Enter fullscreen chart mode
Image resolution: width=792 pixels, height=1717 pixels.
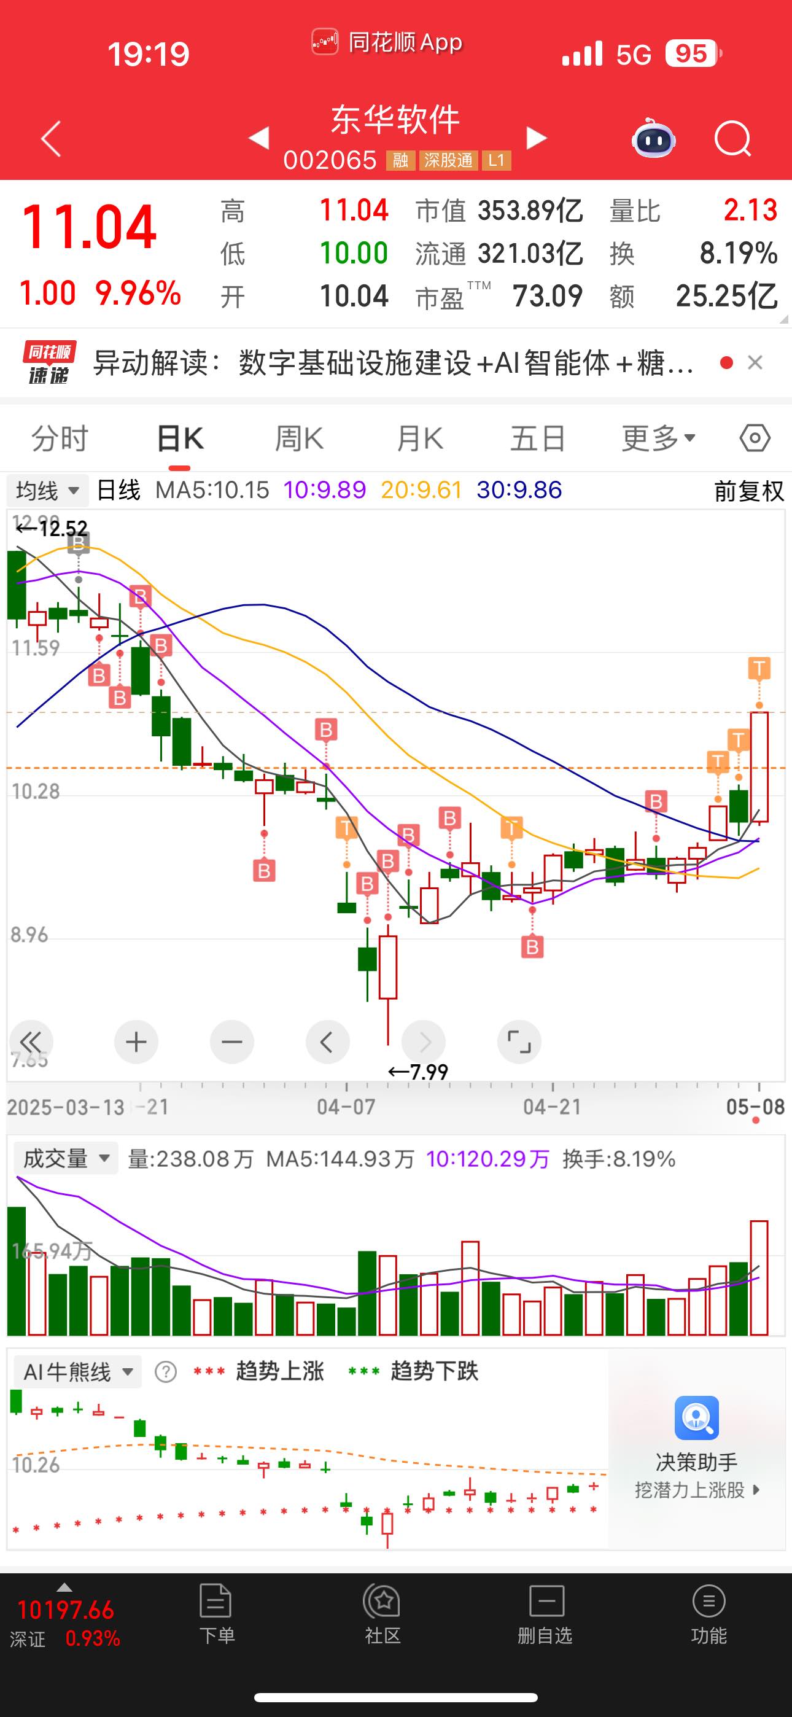click(x=519, y=1041)
